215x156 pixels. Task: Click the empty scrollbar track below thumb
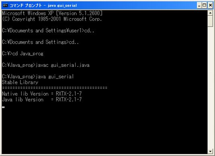click(210, 87)
